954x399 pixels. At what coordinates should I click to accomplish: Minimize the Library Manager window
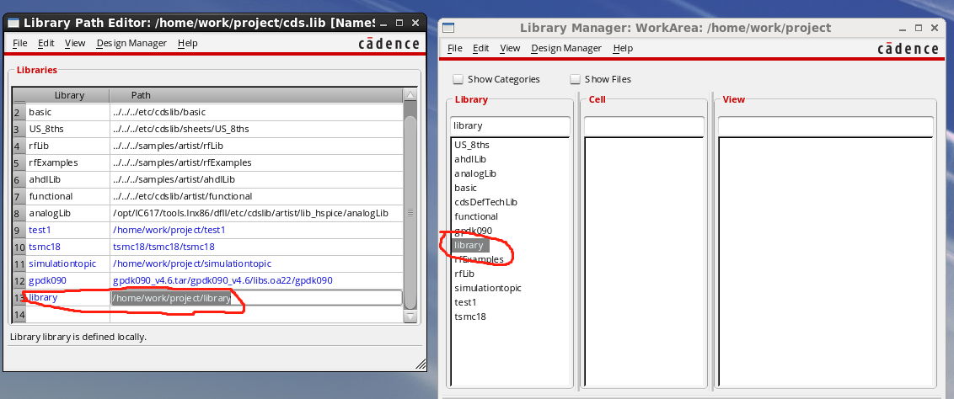point(903,28)
